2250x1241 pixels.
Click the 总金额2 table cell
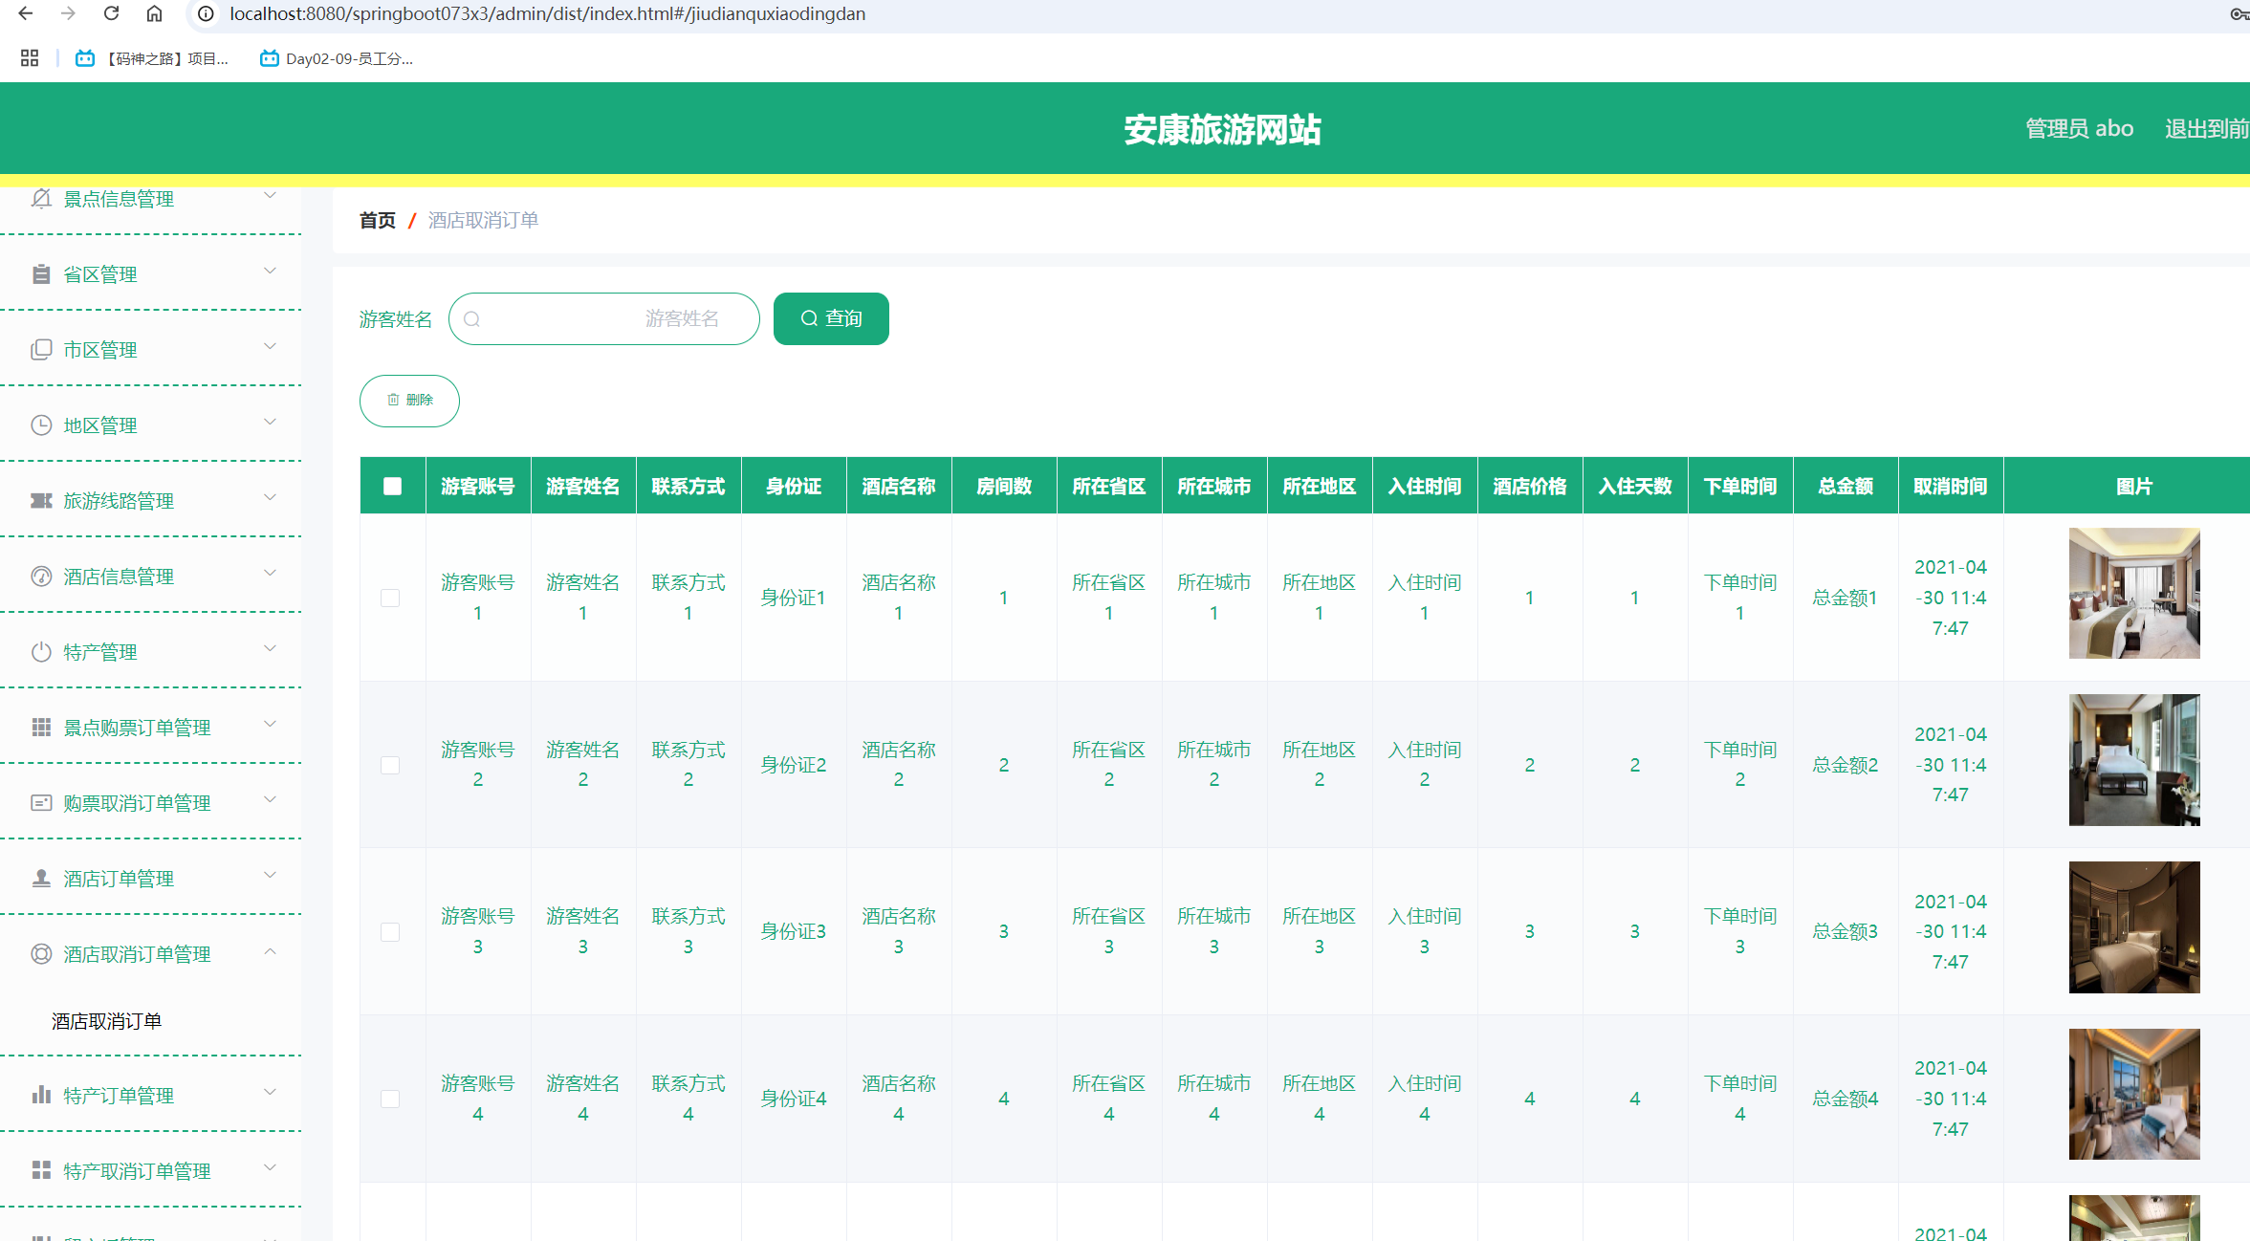1846,765
